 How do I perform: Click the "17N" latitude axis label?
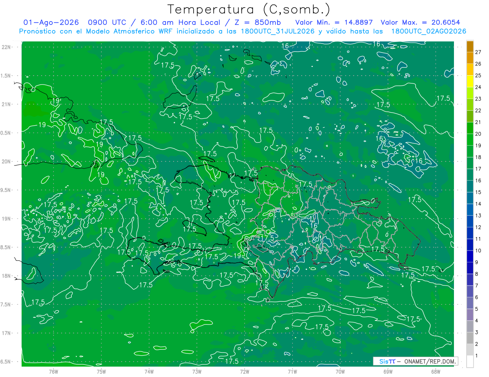coord(6,333)
